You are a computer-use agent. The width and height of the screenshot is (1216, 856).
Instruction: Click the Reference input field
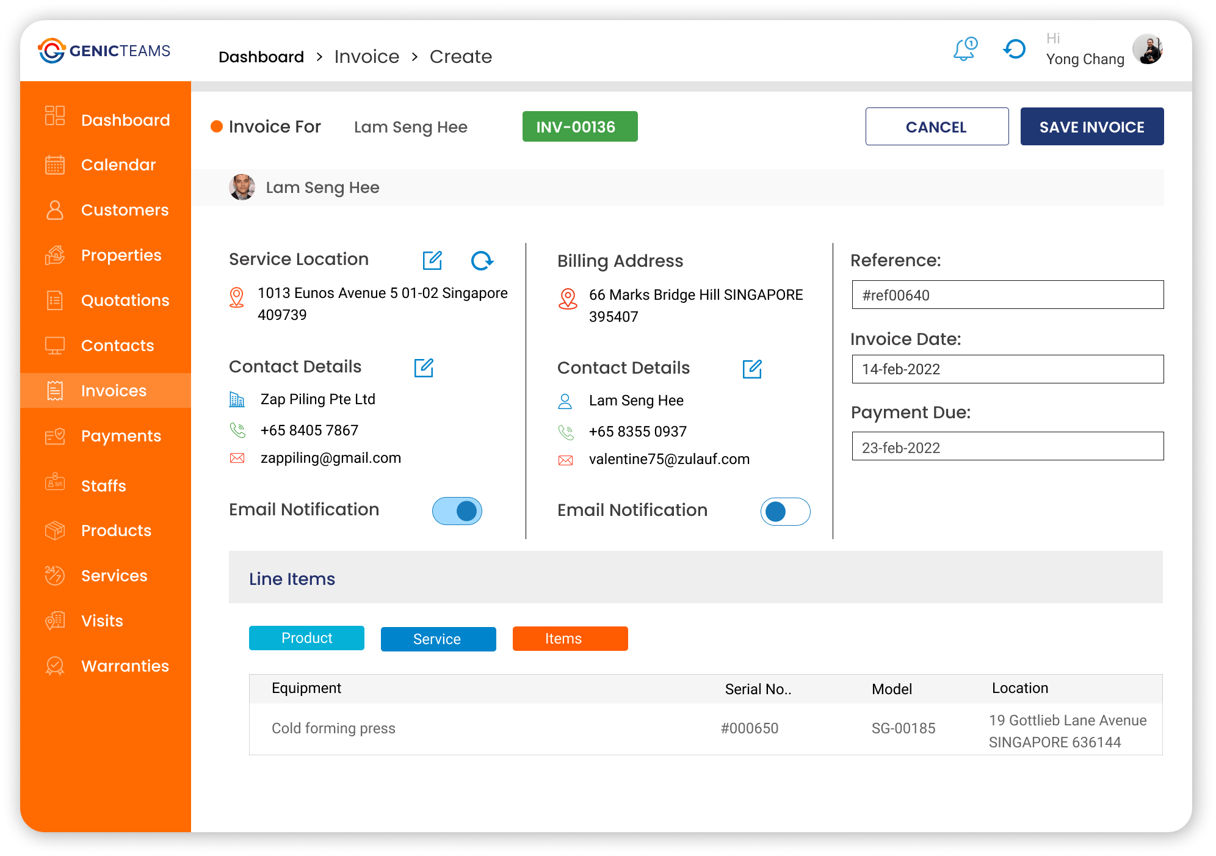[1007, 295]
